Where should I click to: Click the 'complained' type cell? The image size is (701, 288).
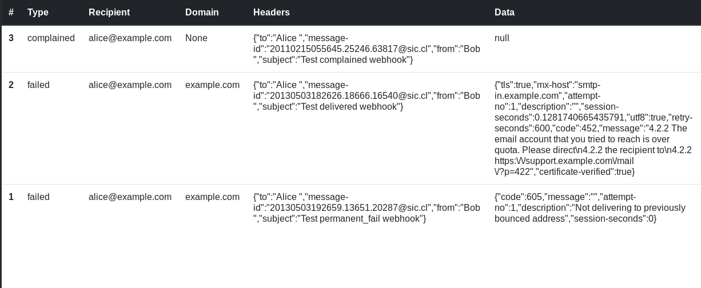(x=51, y=38)
